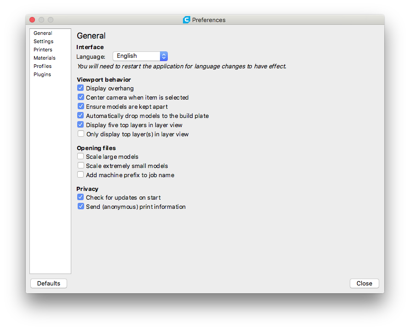410x330 pixels.
Task: Open the Profiles section
Action: click(x=42, y=66)
